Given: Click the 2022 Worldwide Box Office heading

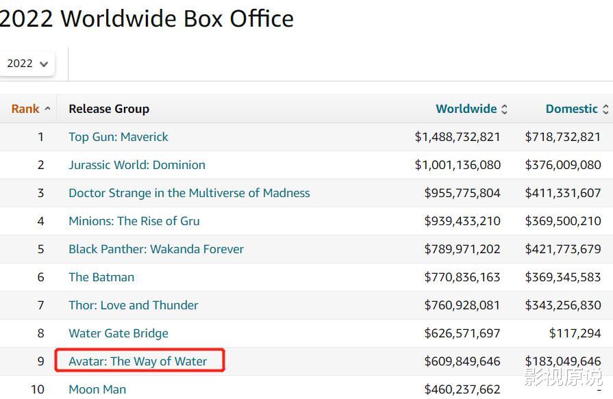Looking at the screenshot, I should click(147, 18).
